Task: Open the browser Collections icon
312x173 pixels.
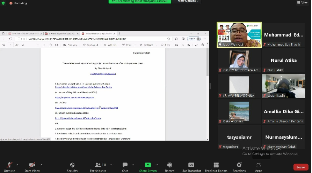Action: pos(183,39)
